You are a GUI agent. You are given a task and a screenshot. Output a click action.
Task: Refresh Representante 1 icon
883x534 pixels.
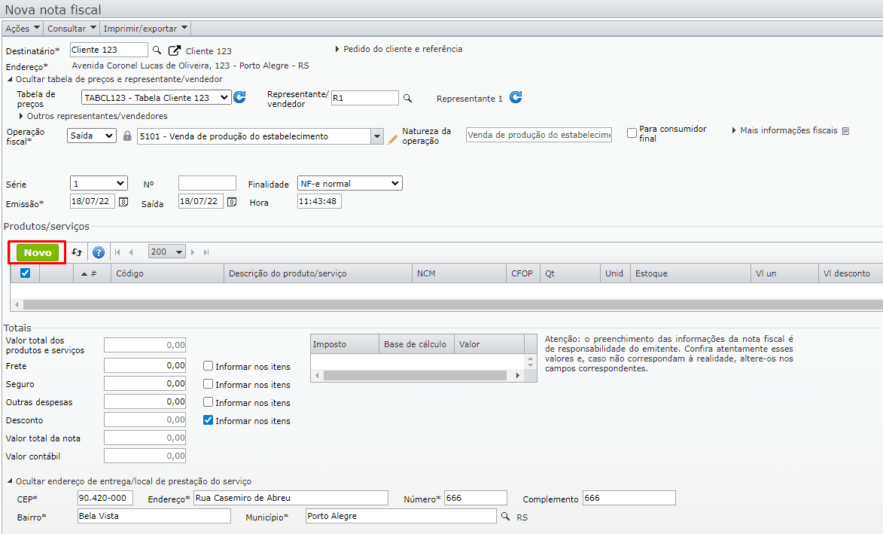516,97
